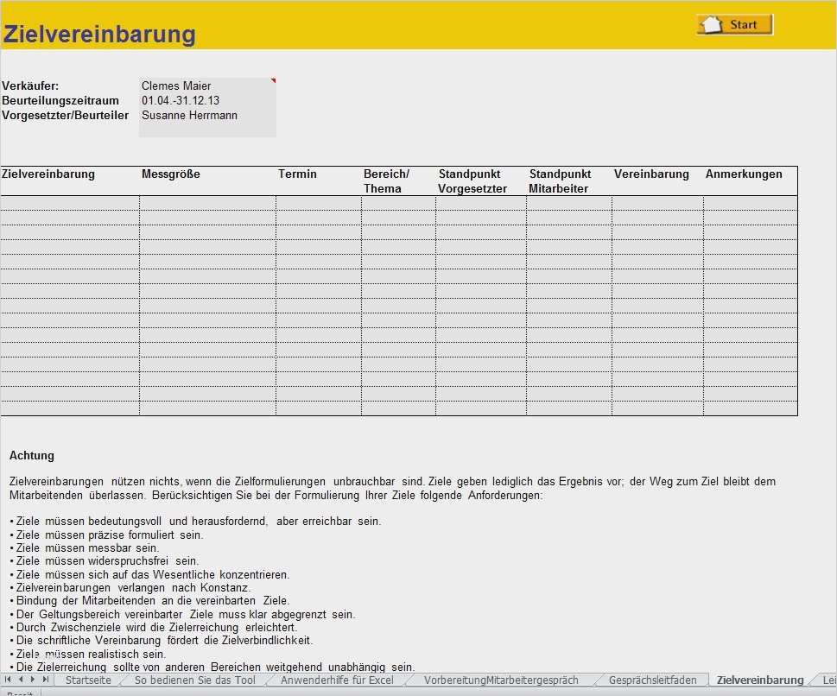Move to next sheet tab arrow
This screenshot has height=696, width=837.
[x=33, y=680]
